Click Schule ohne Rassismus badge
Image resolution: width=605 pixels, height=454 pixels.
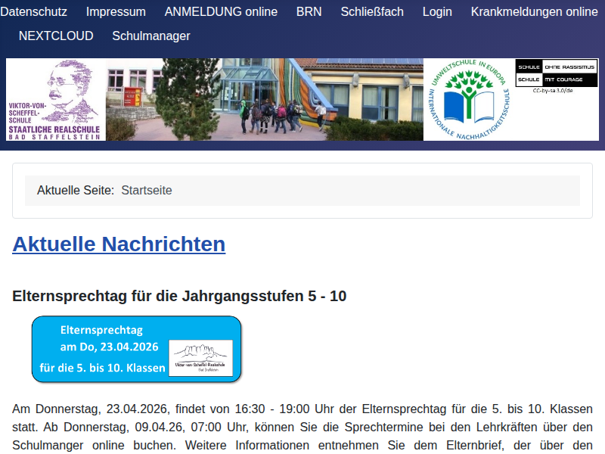click(556, 73)
